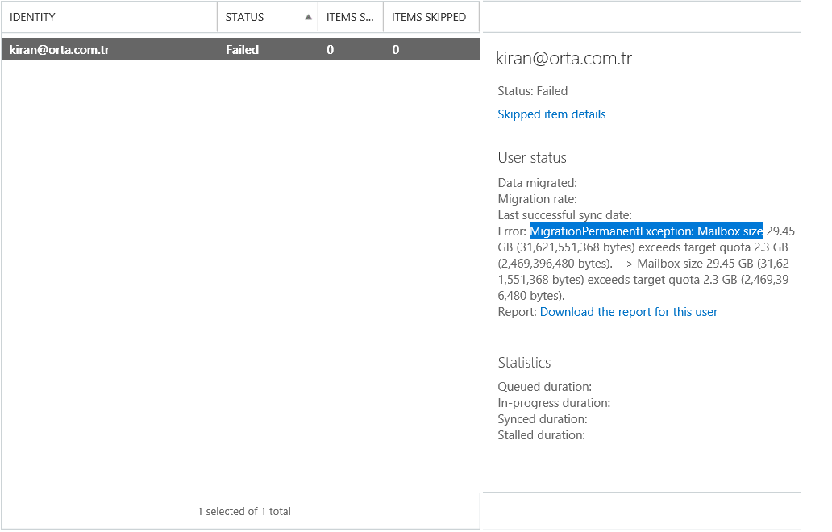Viewport: 832px width, 532px height.
Task: Click highlighted MigrationPermanentException error text
Action: (x=647, y=231)
